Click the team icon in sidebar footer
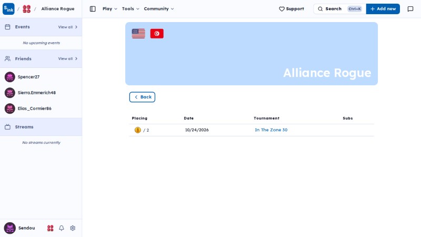Image resolution: width=421 pixels, height=237 pixels. 50,228
